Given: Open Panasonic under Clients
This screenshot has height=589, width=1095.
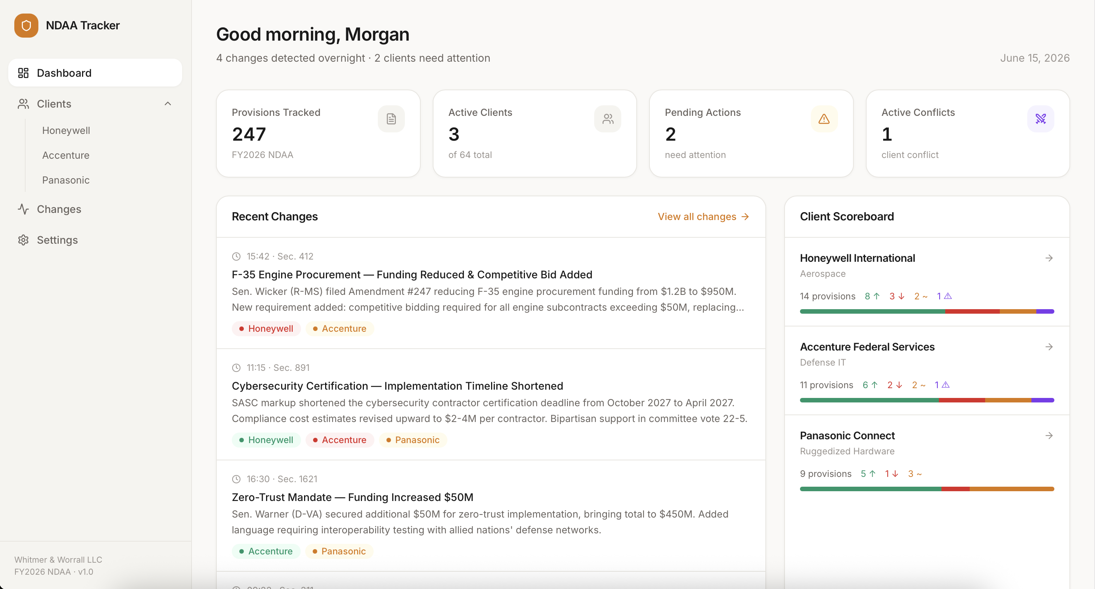Looking at the screenshot, I should 66,180.
